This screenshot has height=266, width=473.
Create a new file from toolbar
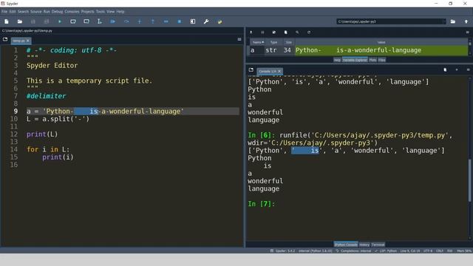pyautogui.click(x=7, y=21)
